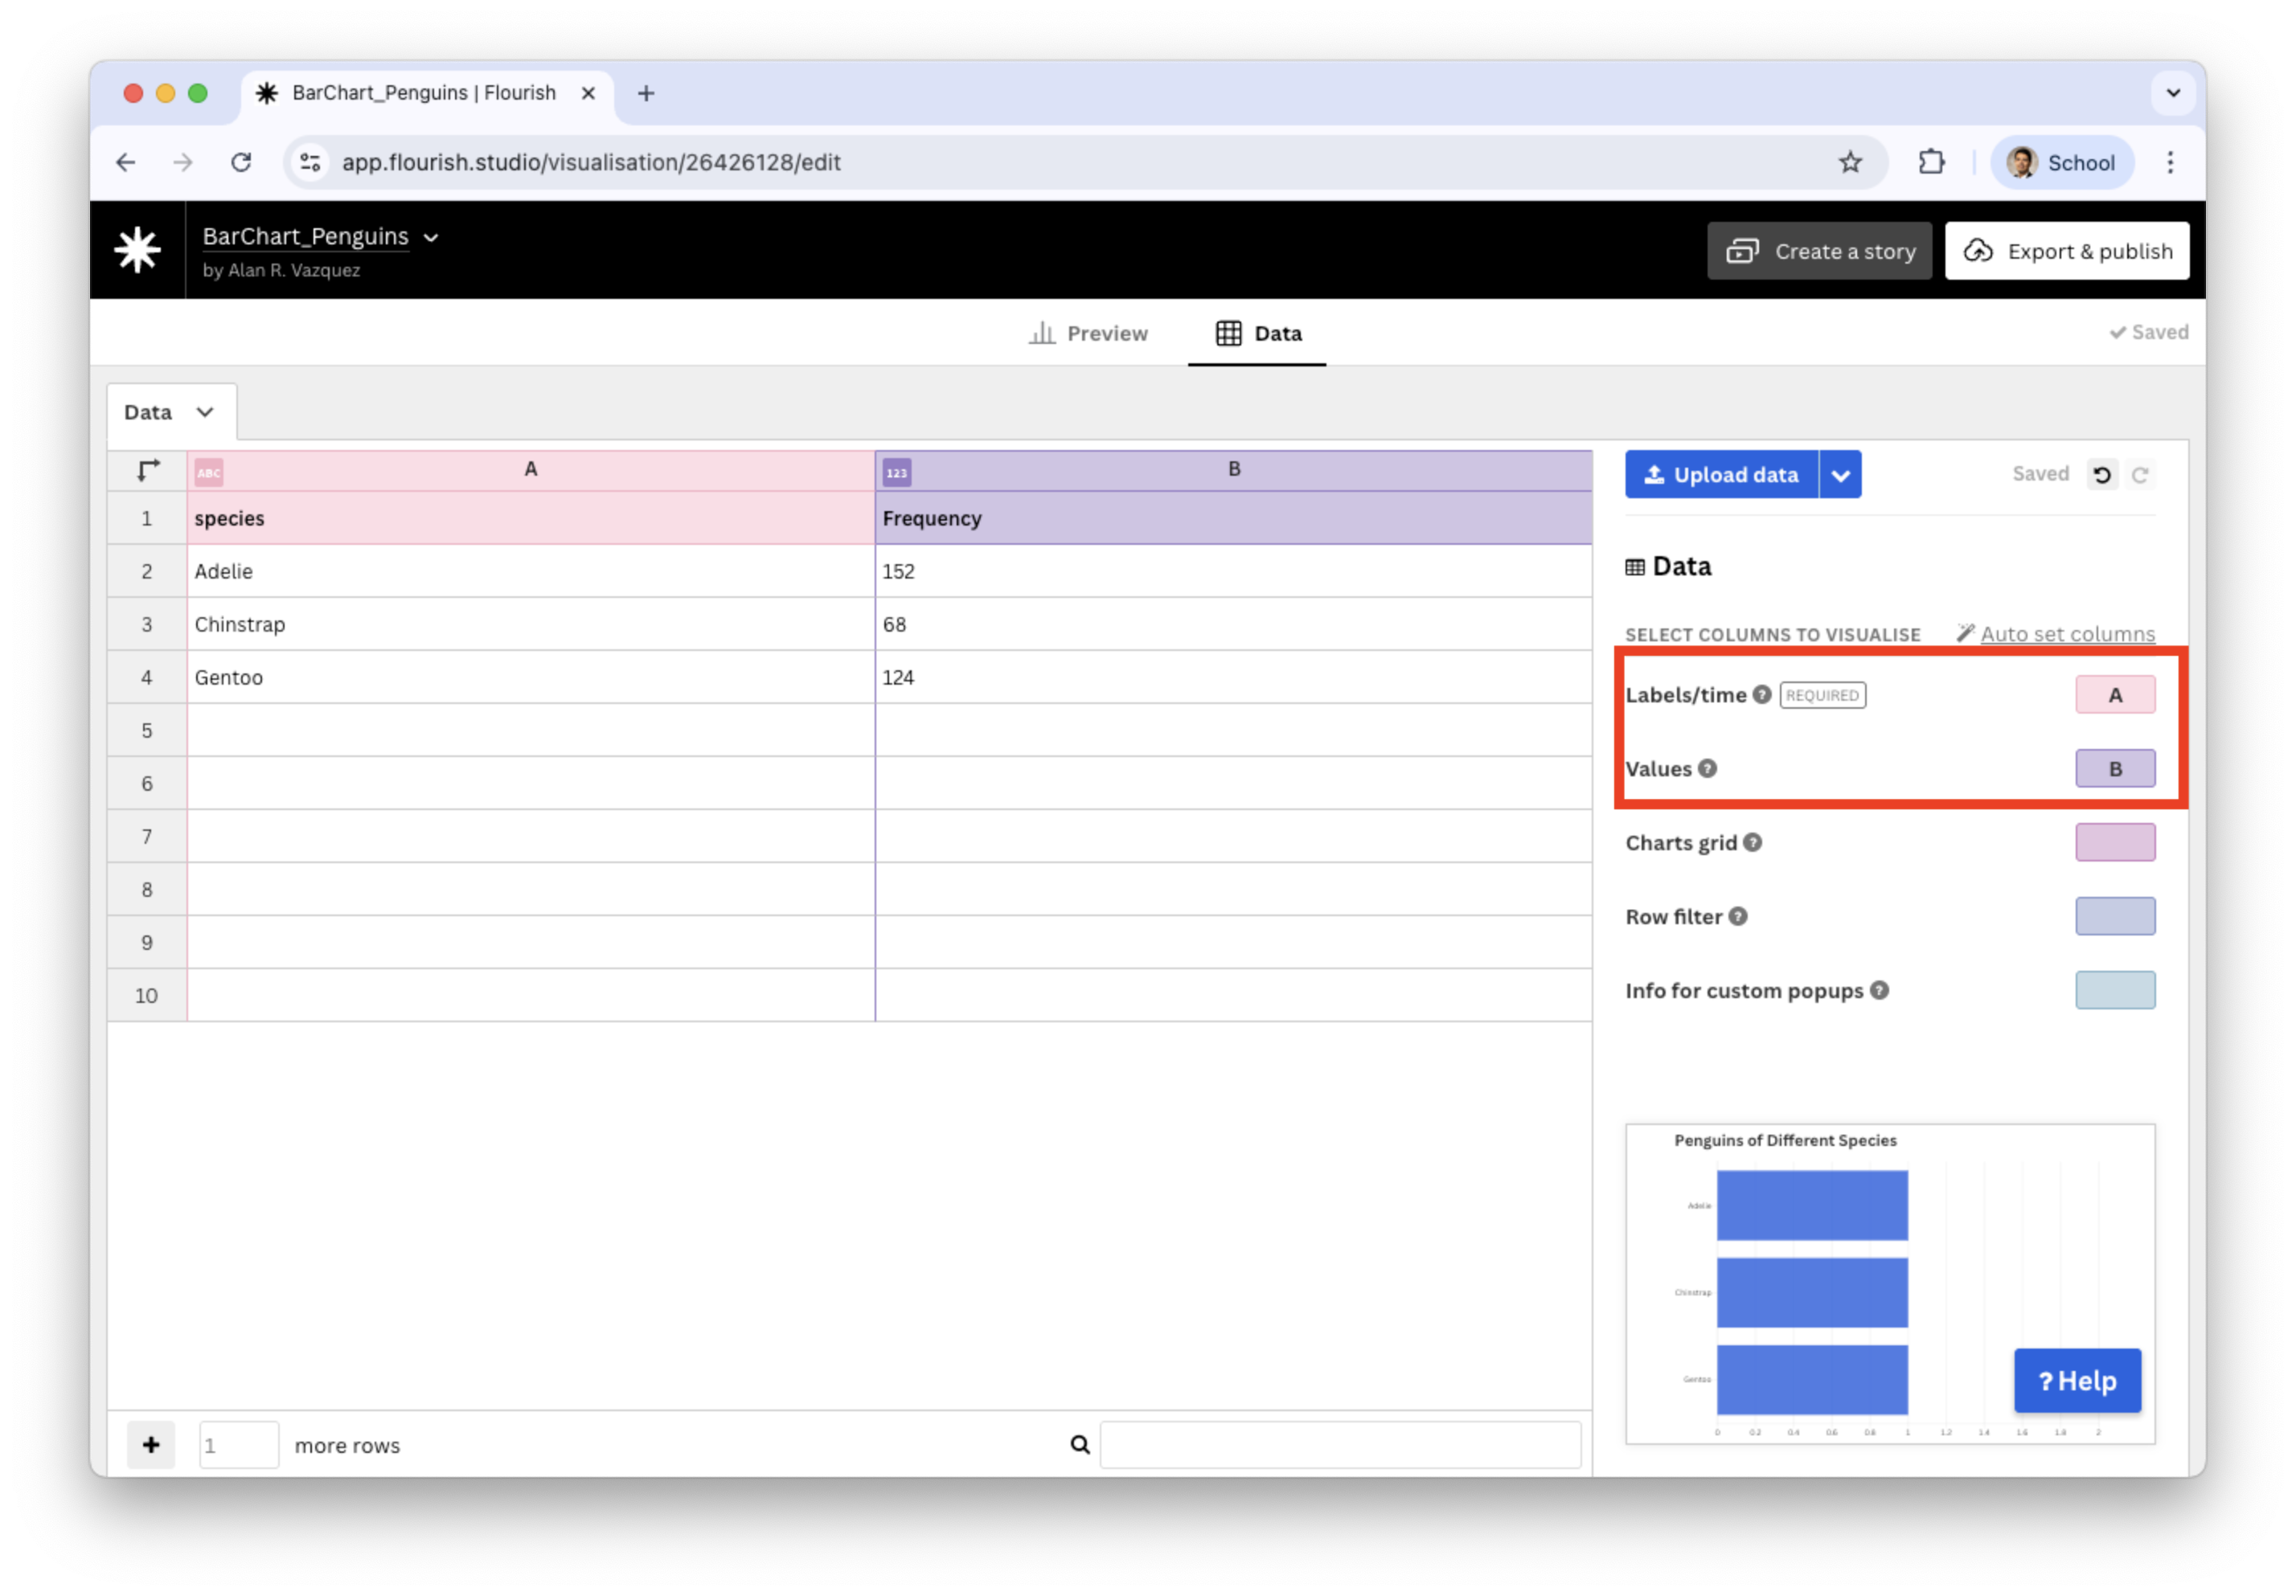Click the plus icon to add more rows
Viewport: 2296px width, 1596px height.
click(151, 1445)
